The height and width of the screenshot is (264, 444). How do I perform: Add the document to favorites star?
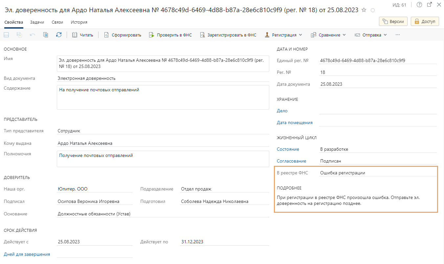click(x=364, y=10)
